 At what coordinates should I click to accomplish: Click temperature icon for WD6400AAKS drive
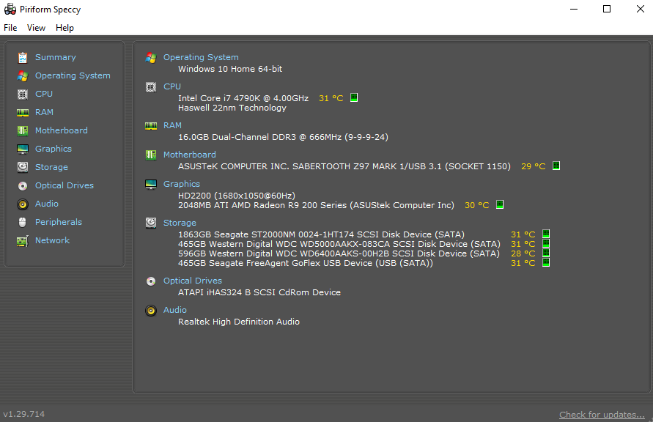pos(546,253)
